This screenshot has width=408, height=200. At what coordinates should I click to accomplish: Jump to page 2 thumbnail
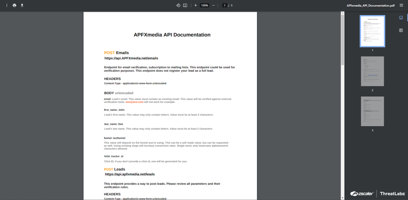(x=372, y=71)
